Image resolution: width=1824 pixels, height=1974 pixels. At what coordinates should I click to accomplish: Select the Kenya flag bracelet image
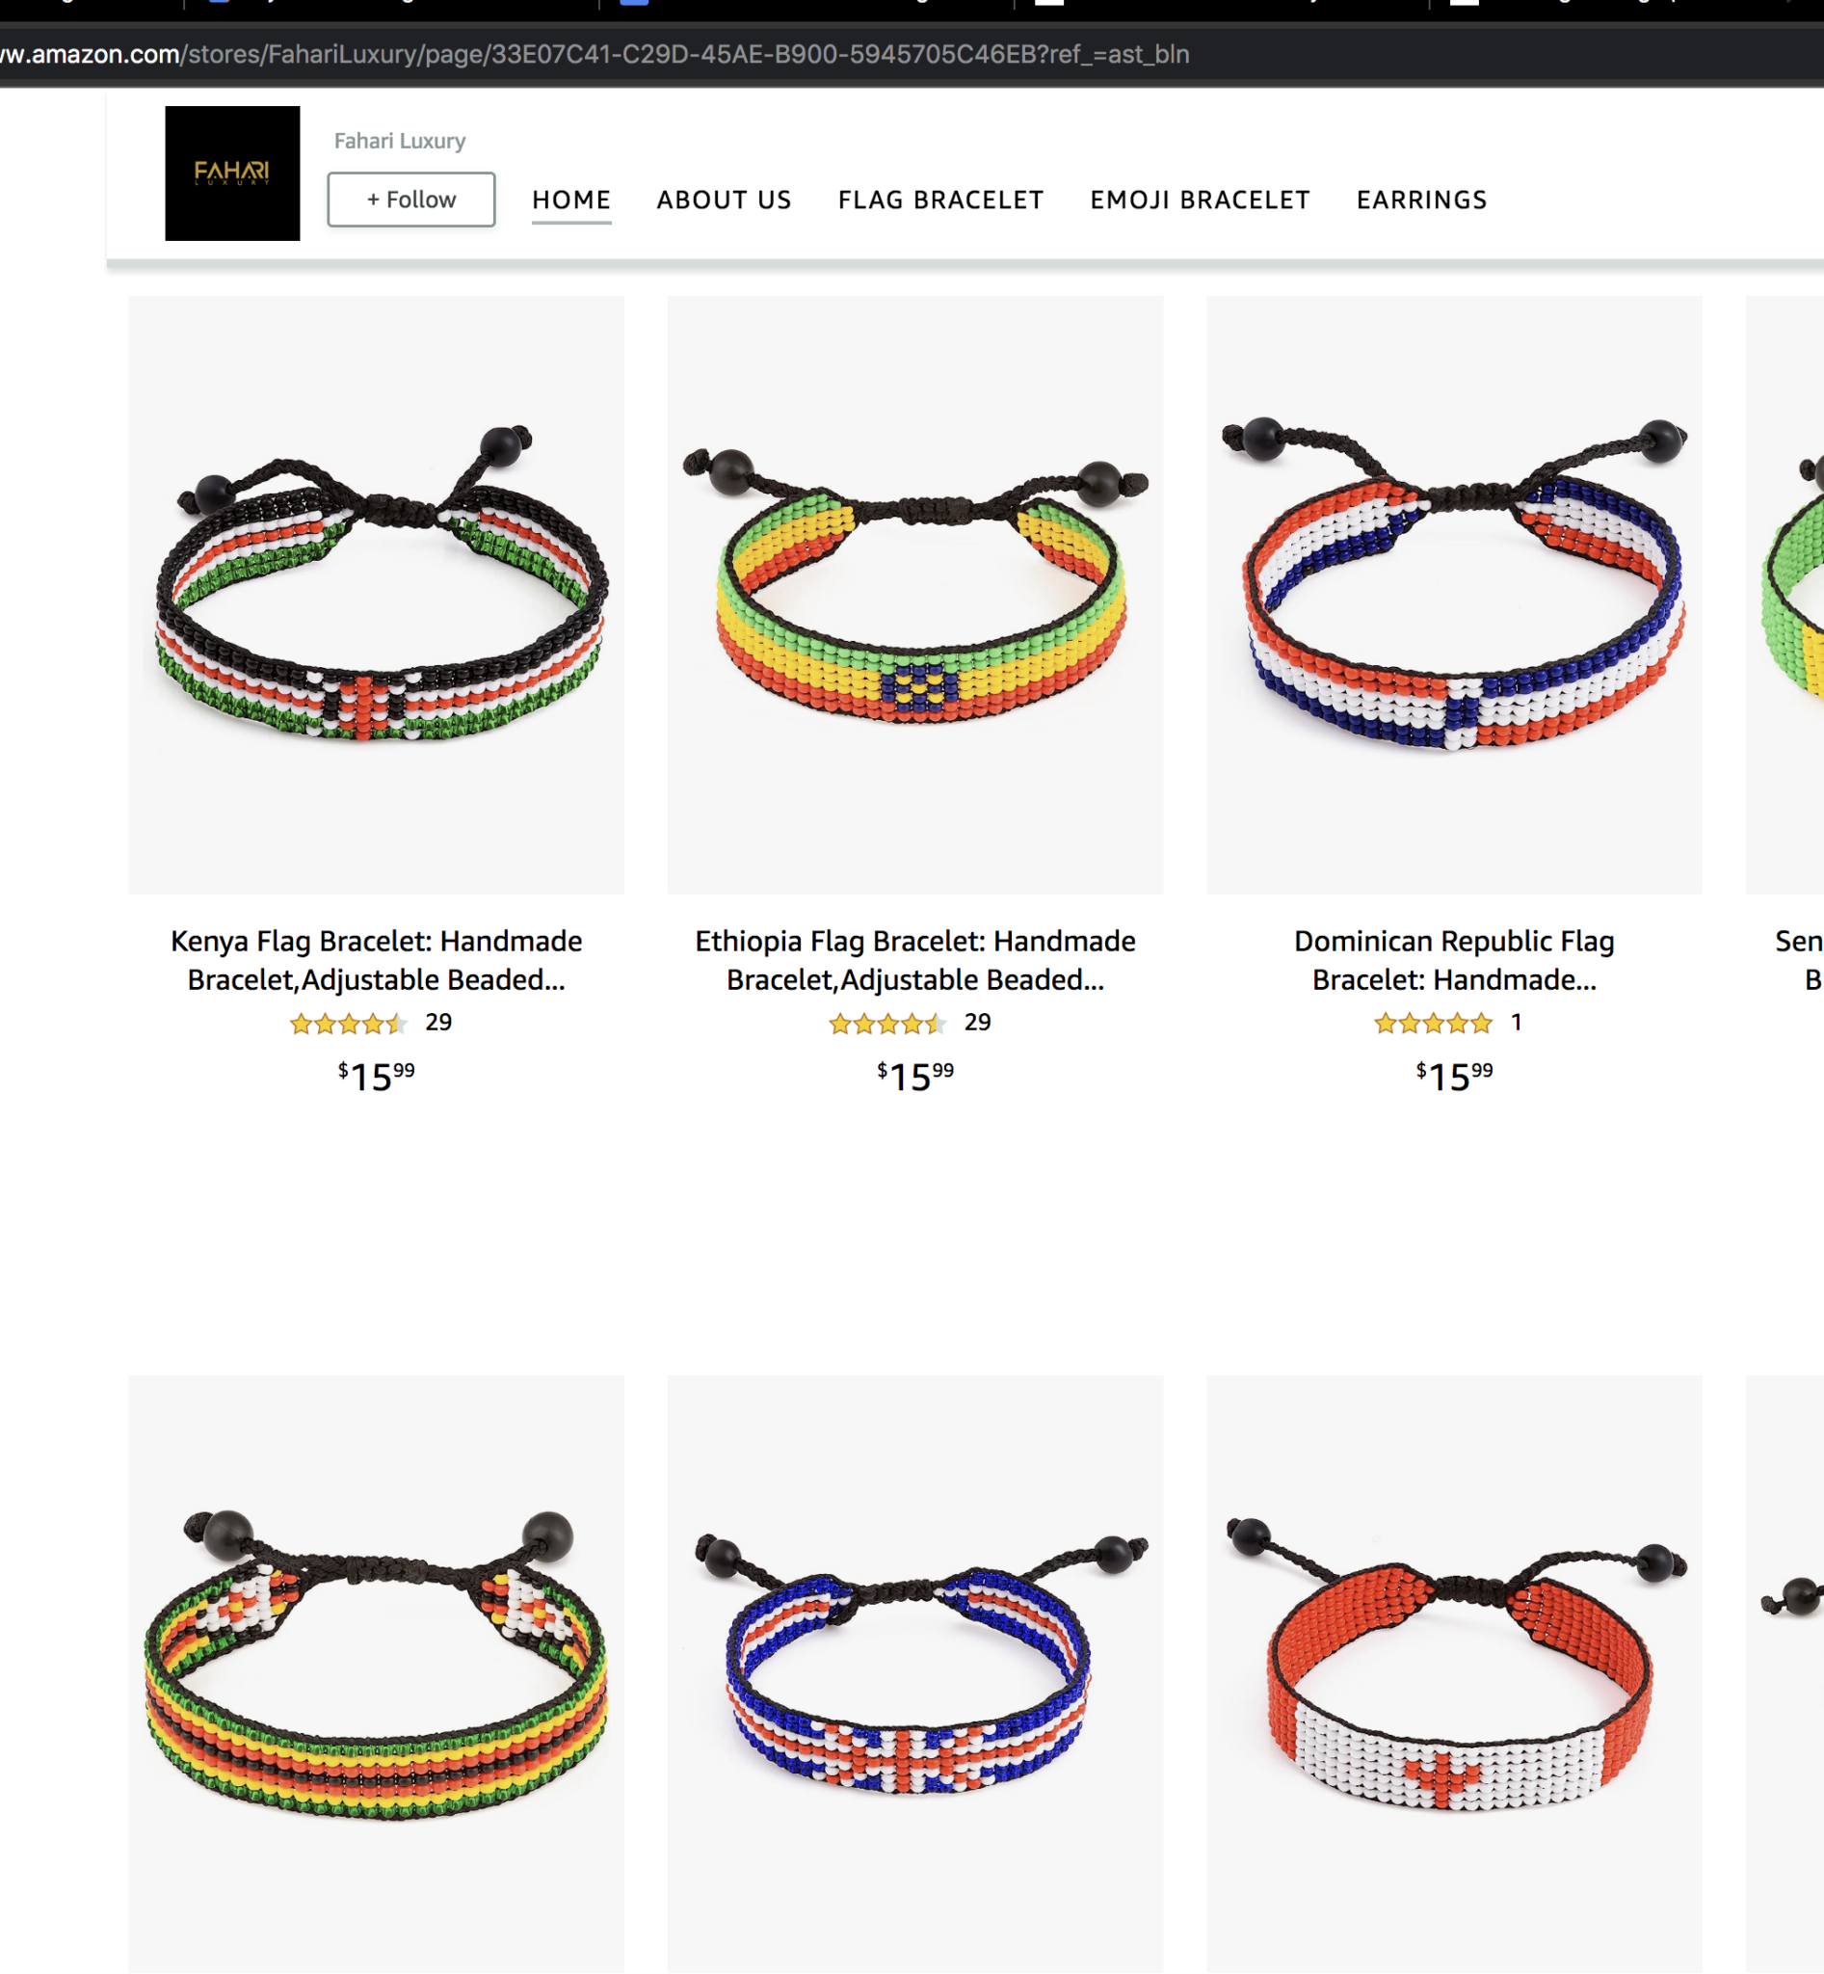[x=376, y=595]
